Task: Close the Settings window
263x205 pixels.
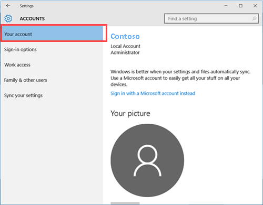Action: [255, 6]
